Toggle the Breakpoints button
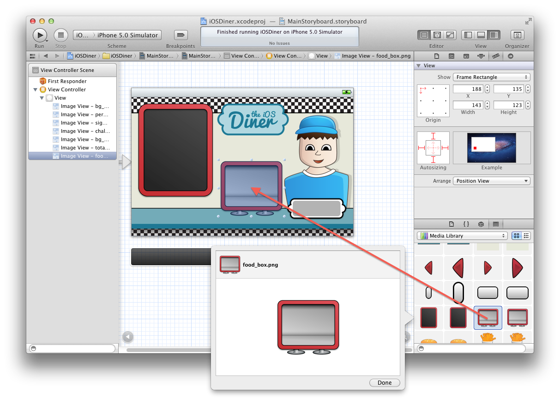This screenshot has width=560, height=399. [x=181, y=35]
